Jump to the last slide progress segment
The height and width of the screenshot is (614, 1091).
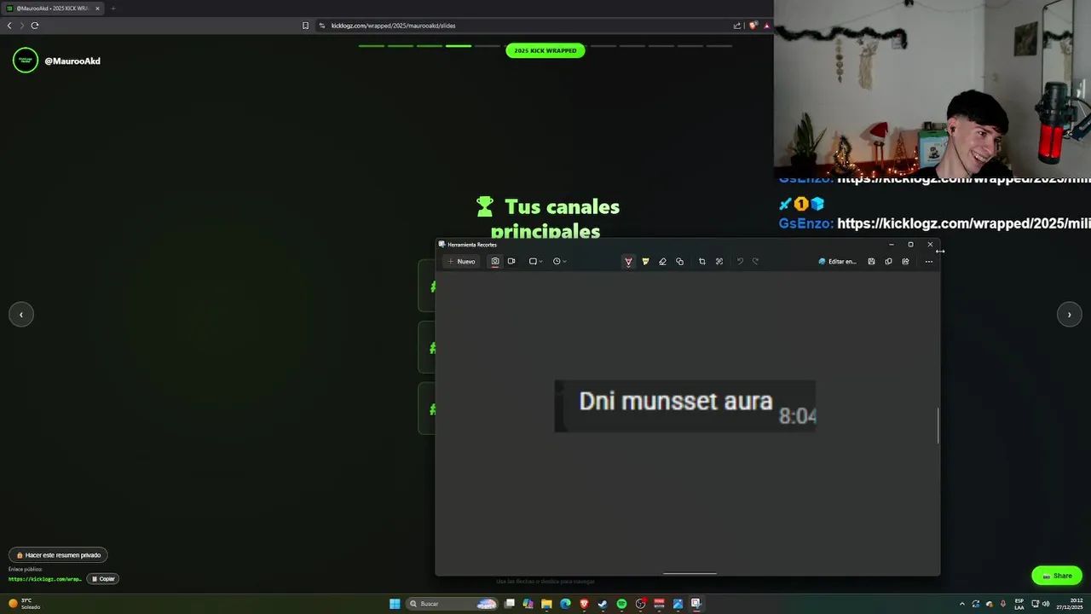tap(719, 46)
